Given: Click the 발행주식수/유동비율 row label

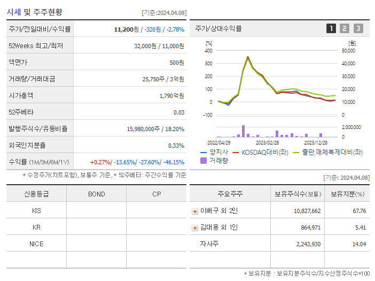Looking at the screenshot, I should (x=38, y=128).
